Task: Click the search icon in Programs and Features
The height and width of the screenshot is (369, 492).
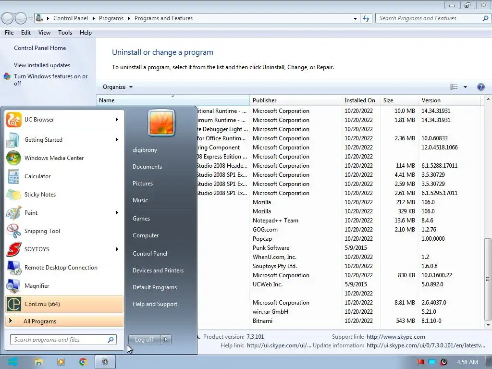Action: pyautogui.click(x=485, y=18)
